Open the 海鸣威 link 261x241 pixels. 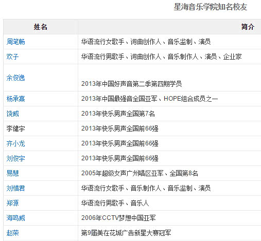coord(15,218)
